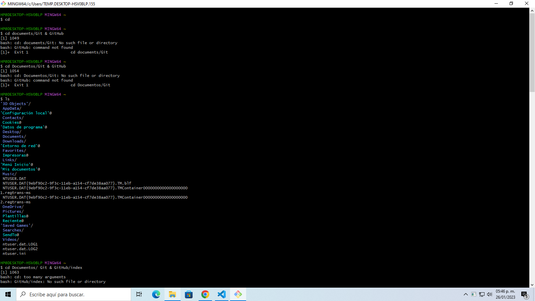
Task: Click the terminal scrollbar down arrow
Action: tap(532, 285)
